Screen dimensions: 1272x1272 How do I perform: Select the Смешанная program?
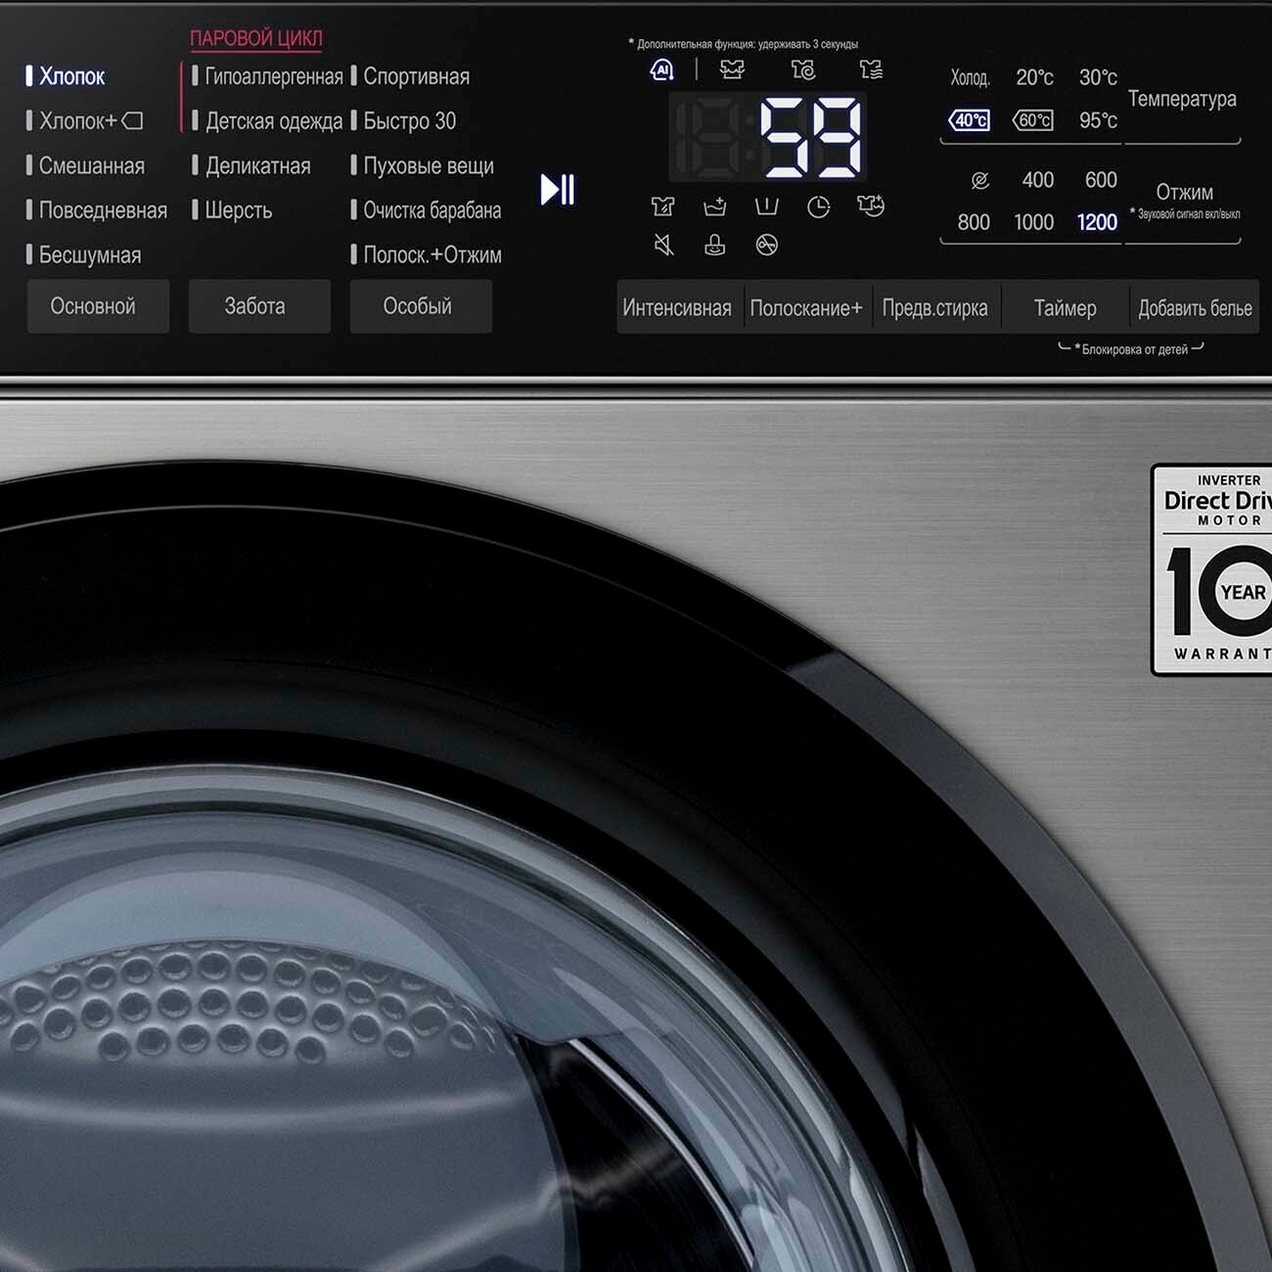85,166
